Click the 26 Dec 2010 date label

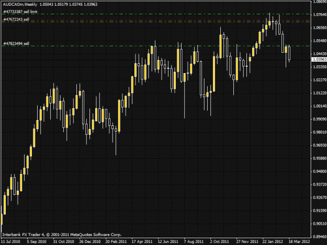click(89, 241)
